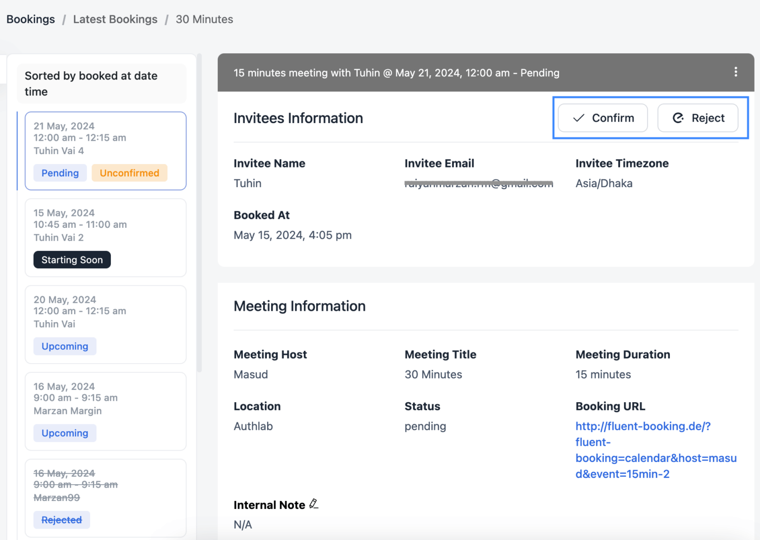760x540 pixels.
Task: Reject the 15 minutes meeting with Tuhin
Action: point(698,118)
